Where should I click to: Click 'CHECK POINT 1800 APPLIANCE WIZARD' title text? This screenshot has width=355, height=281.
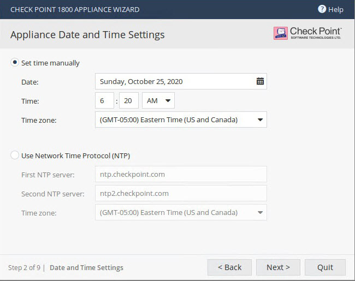coord(75,9)
